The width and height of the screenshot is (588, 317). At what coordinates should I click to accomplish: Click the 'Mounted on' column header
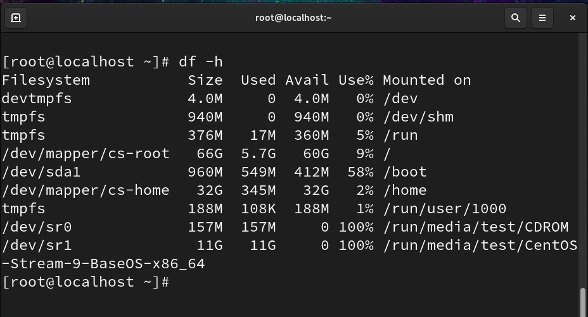click(x=426, y=80)
